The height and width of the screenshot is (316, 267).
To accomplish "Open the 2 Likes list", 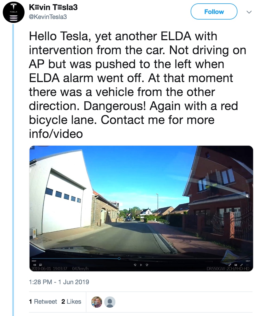I will coord(71,301).
